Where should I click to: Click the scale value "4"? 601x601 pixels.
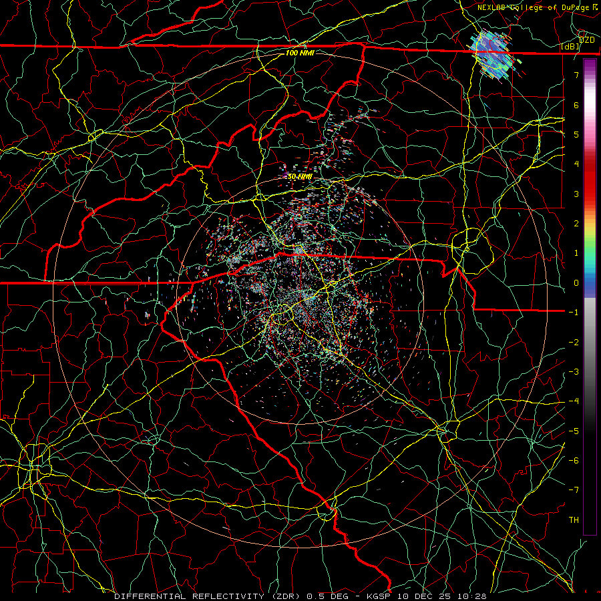576,164
